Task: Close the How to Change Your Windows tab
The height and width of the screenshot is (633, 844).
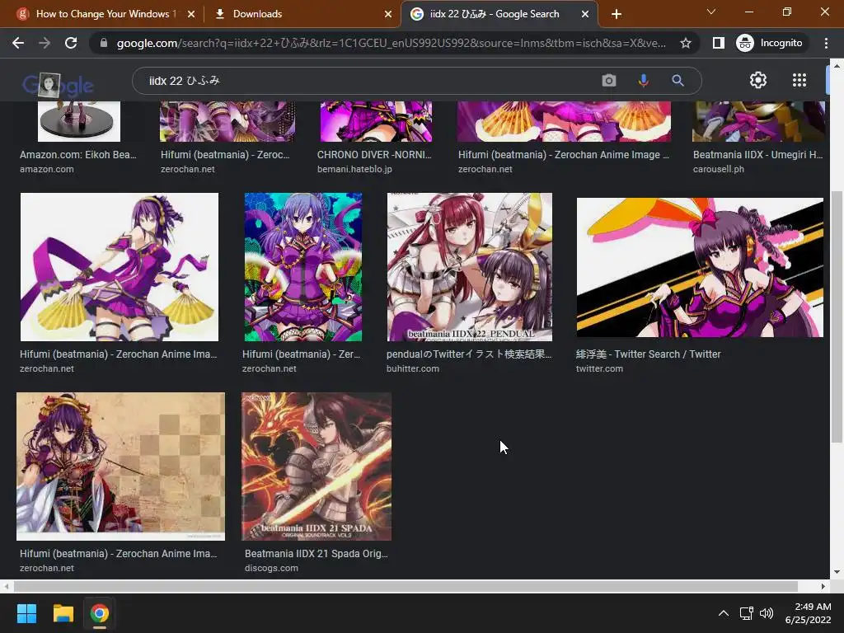Action: [x=191, y=14]
